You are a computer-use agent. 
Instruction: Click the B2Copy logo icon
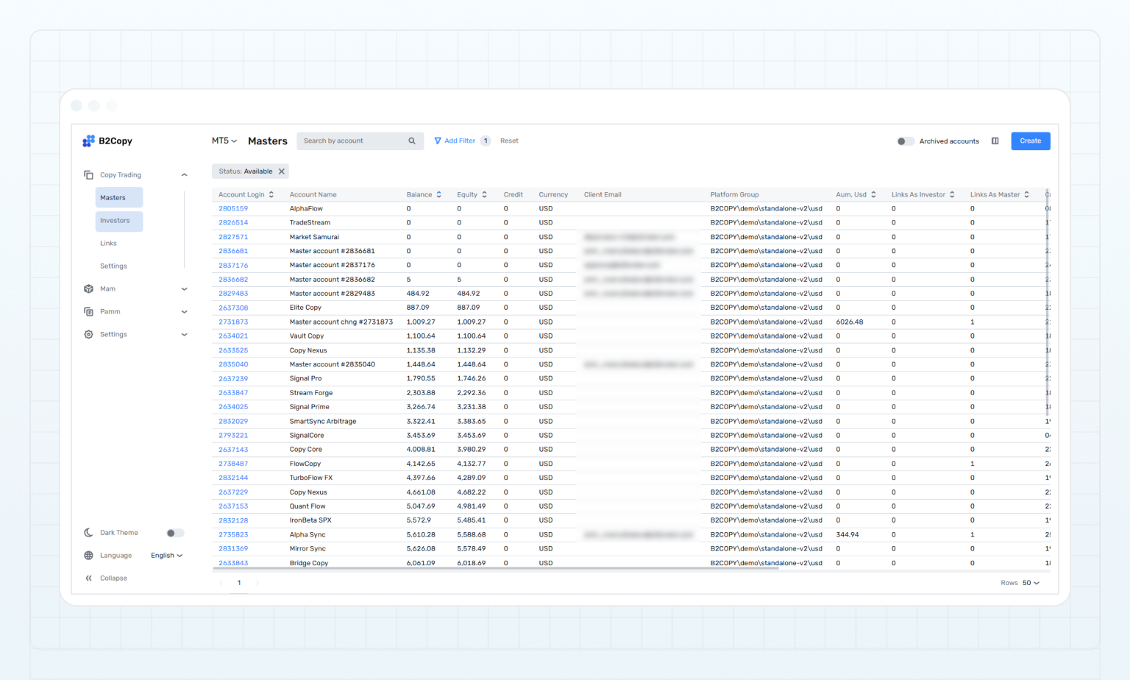point(88,141)
